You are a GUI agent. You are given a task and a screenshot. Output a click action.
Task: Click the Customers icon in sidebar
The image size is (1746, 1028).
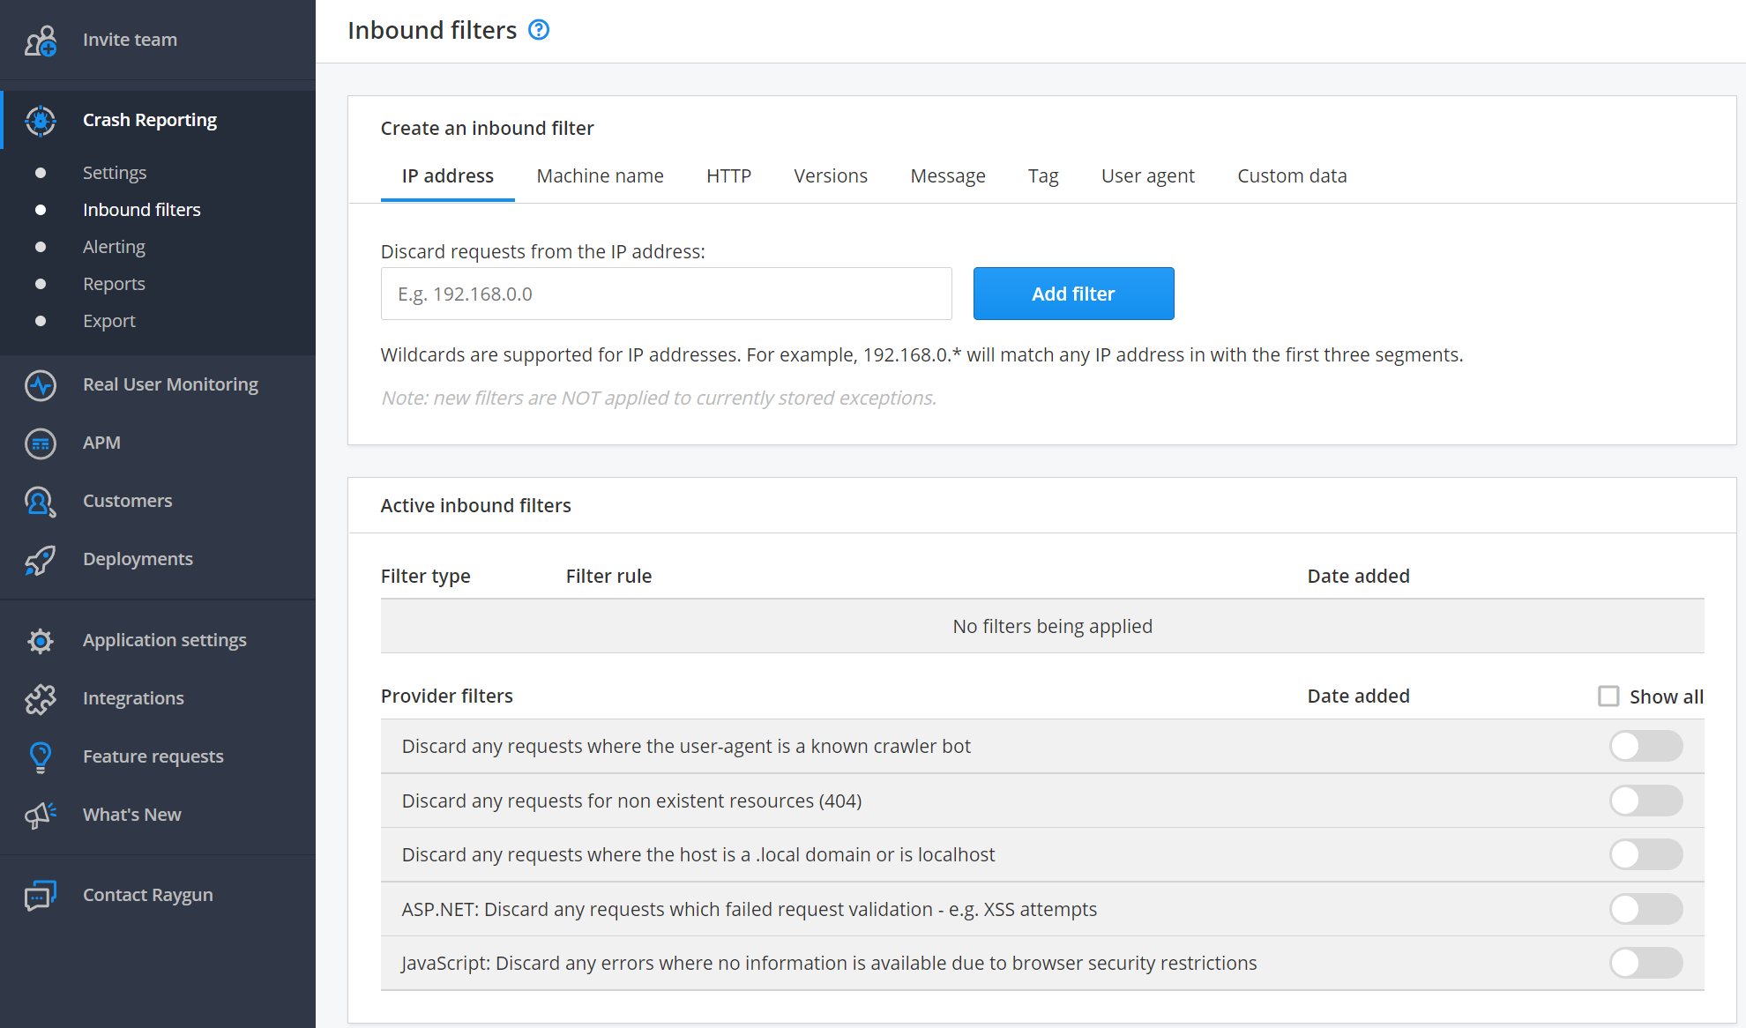point(41,501)
